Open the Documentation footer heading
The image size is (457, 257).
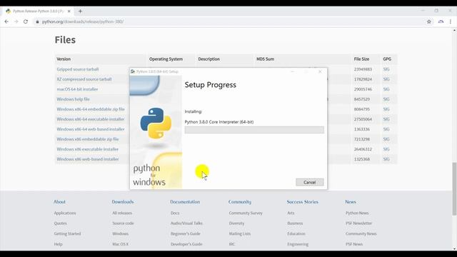coord(185,201)
